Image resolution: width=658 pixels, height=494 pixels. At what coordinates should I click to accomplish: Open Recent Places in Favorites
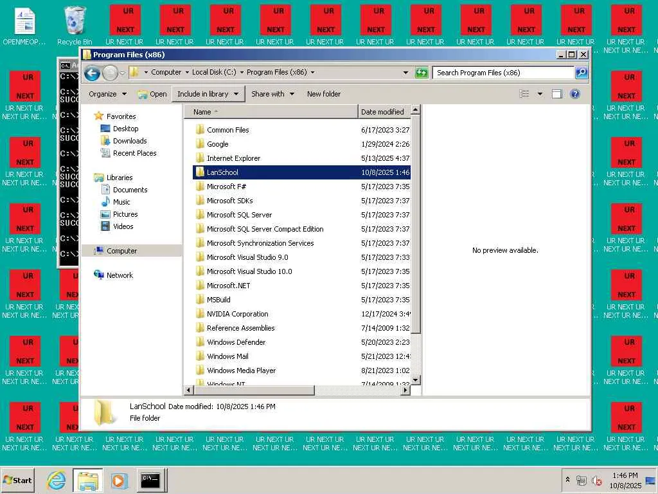[134, 153]
